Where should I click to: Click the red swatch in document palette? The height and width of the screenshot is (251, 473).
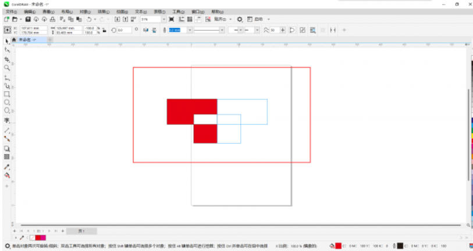[x=38, y=238]
